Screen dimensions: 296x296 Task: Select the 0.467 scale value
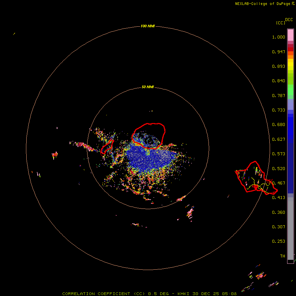click(x=279, y=183)
